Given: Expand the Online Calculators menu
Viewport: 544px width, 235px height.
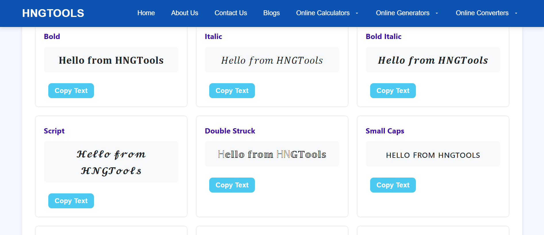Looking at the screenshot, I should point(323,13).
